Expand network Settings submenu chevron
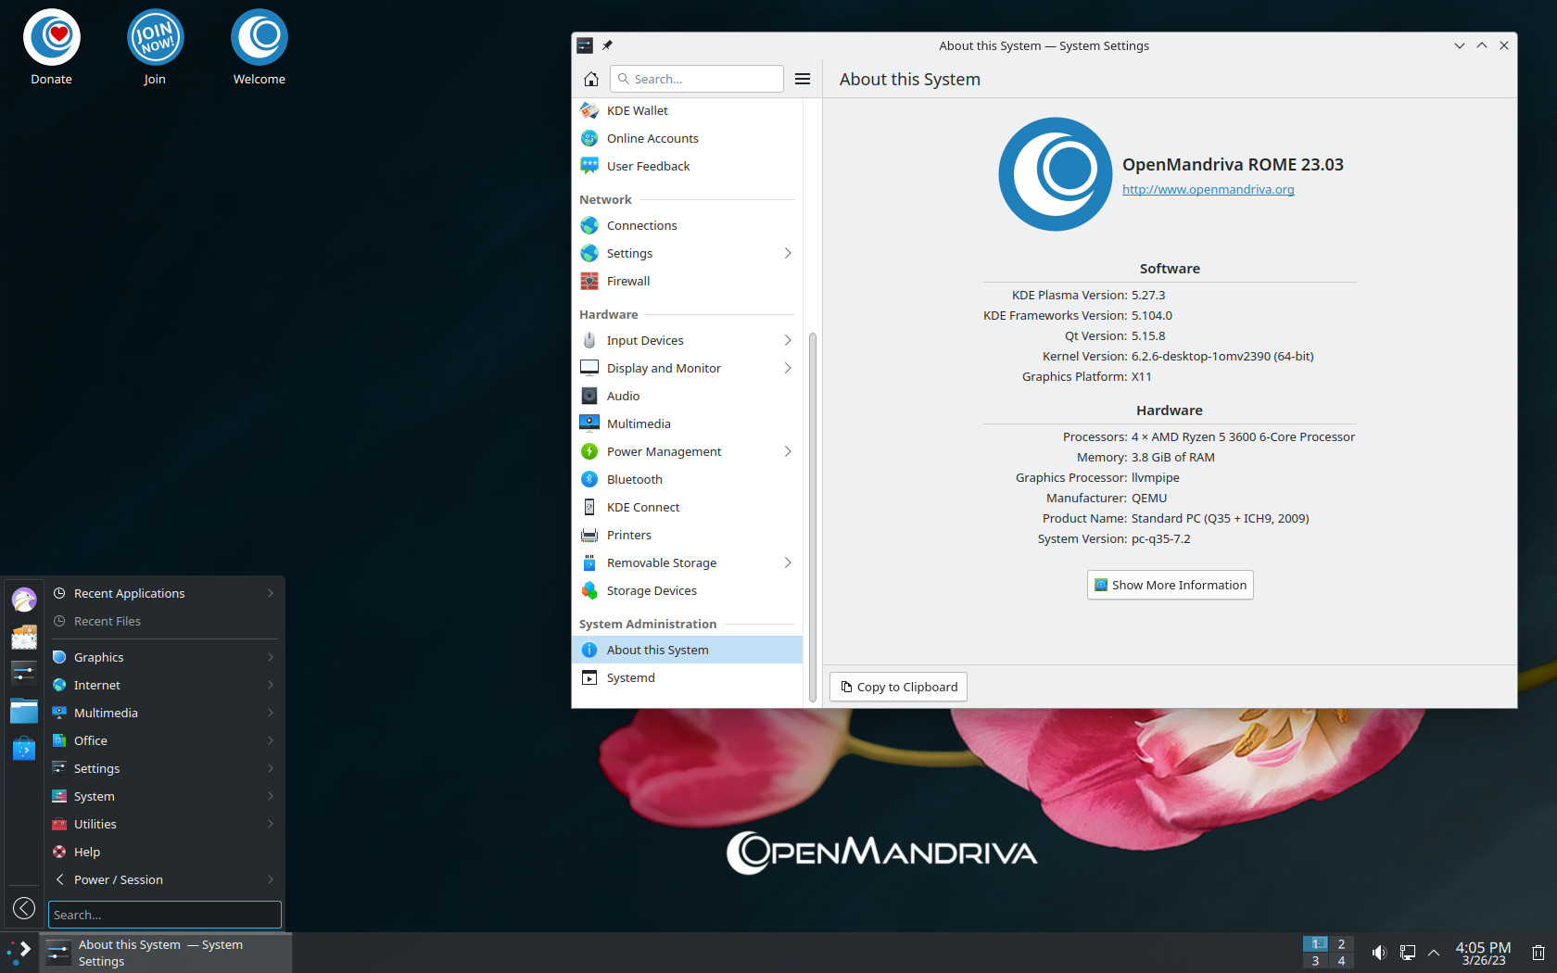Viewport: 1557px width, 973px height. click(x=788, y=253)
